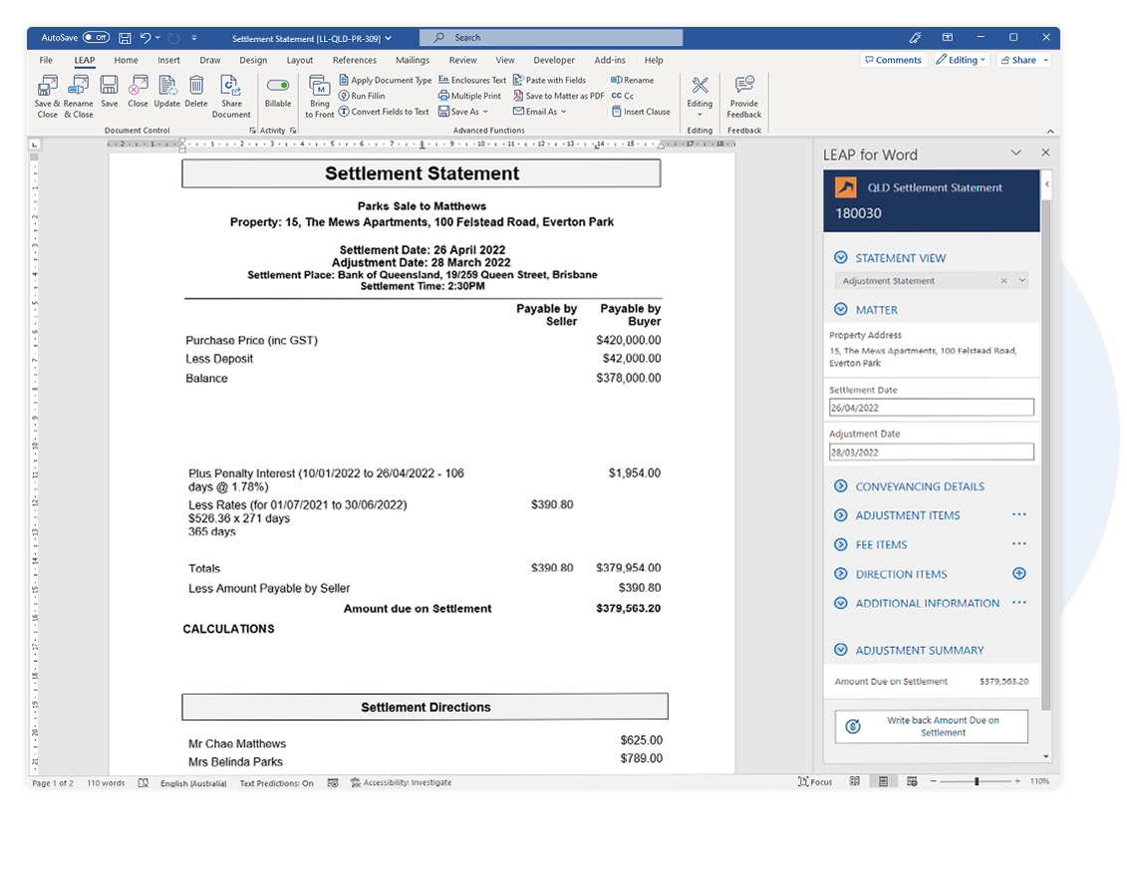Open the Editing mode dropdown near Share
This screenshot has width=1127, height=870.
point(961,60)
